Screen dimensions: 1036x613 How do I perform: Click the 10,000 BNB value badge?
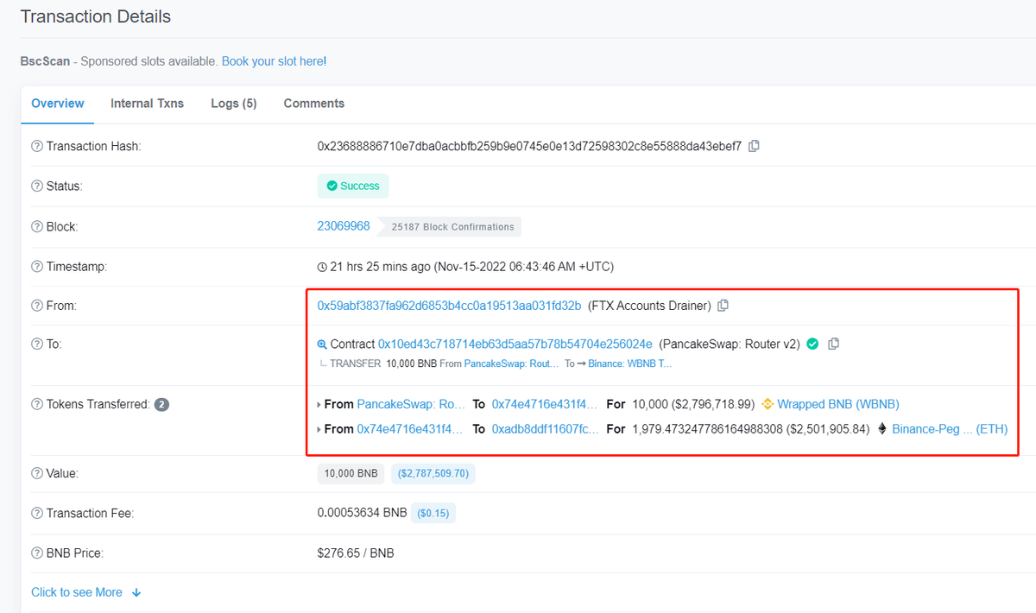pos(351,473)
